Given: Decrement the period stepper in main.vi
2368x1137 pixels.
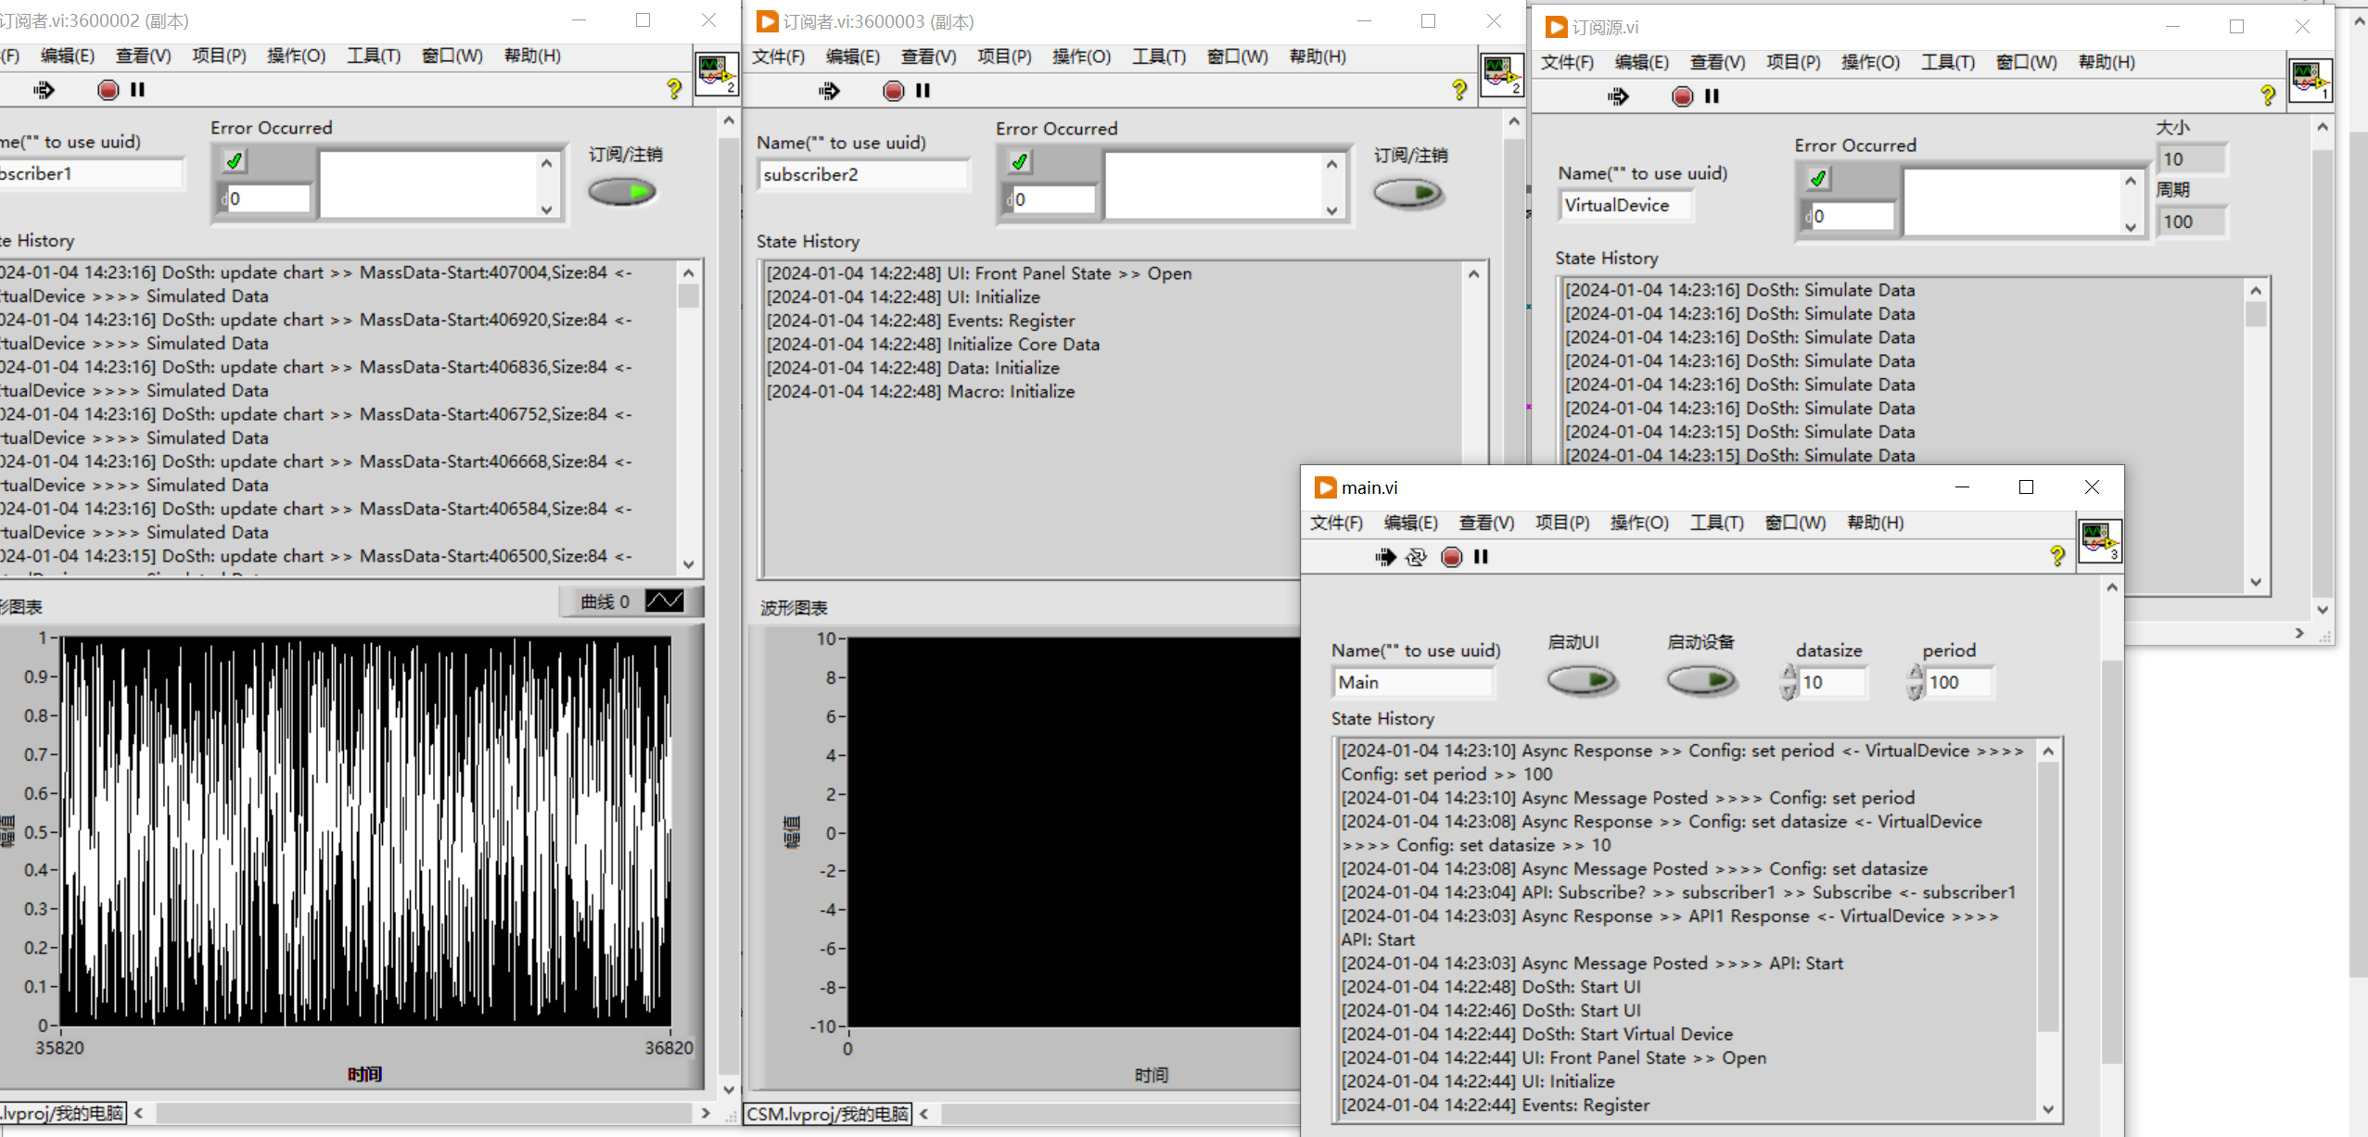Looking at the screenshot, I should 1916,692.
